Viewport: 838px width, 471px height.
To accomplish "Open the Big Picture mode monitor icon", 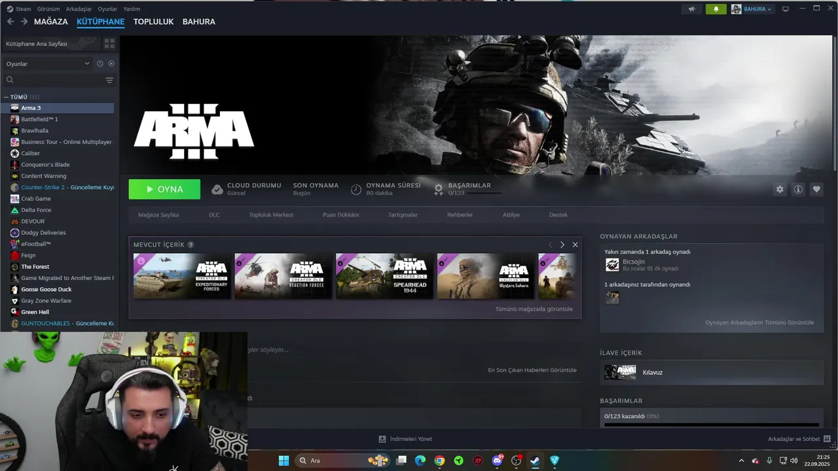I will 786,9.
